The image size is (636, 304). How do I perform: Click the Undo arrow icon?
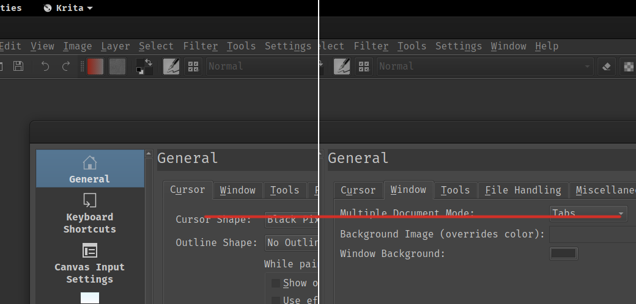coord(45,66)
